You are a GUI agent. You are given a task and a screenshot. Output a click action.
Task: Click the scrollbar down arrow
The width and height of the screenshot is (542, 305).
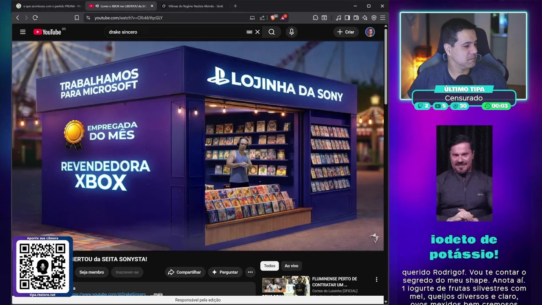386,301
